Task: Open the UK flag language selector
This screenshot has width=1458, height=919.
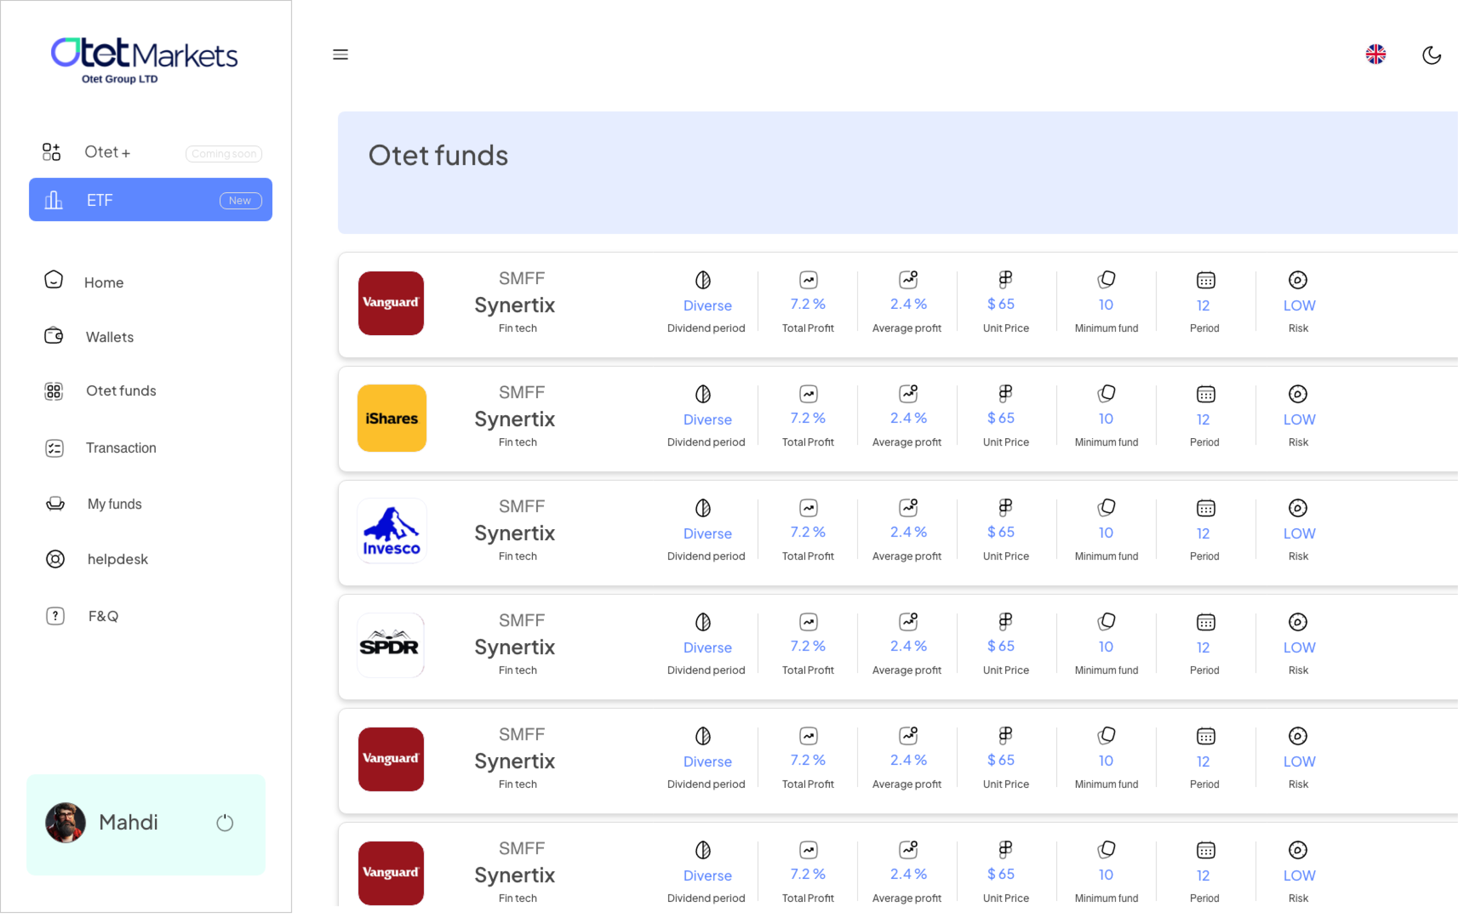Action: (x=1376, y=55)
